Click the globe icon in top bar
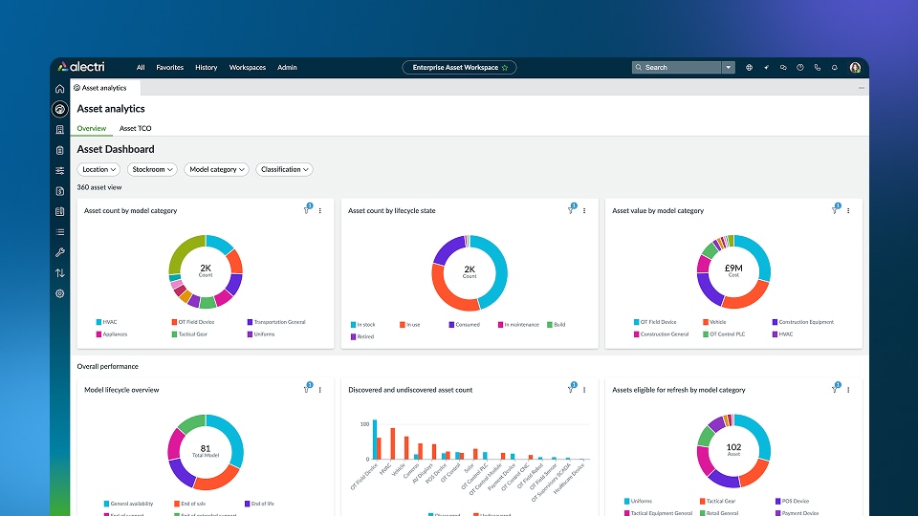Screen dimensions: 918x516 point(749,68)
